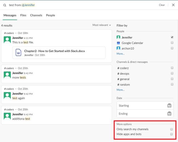
Task: Open the Most relevant sort dropdown
Action: click(102, 25)
